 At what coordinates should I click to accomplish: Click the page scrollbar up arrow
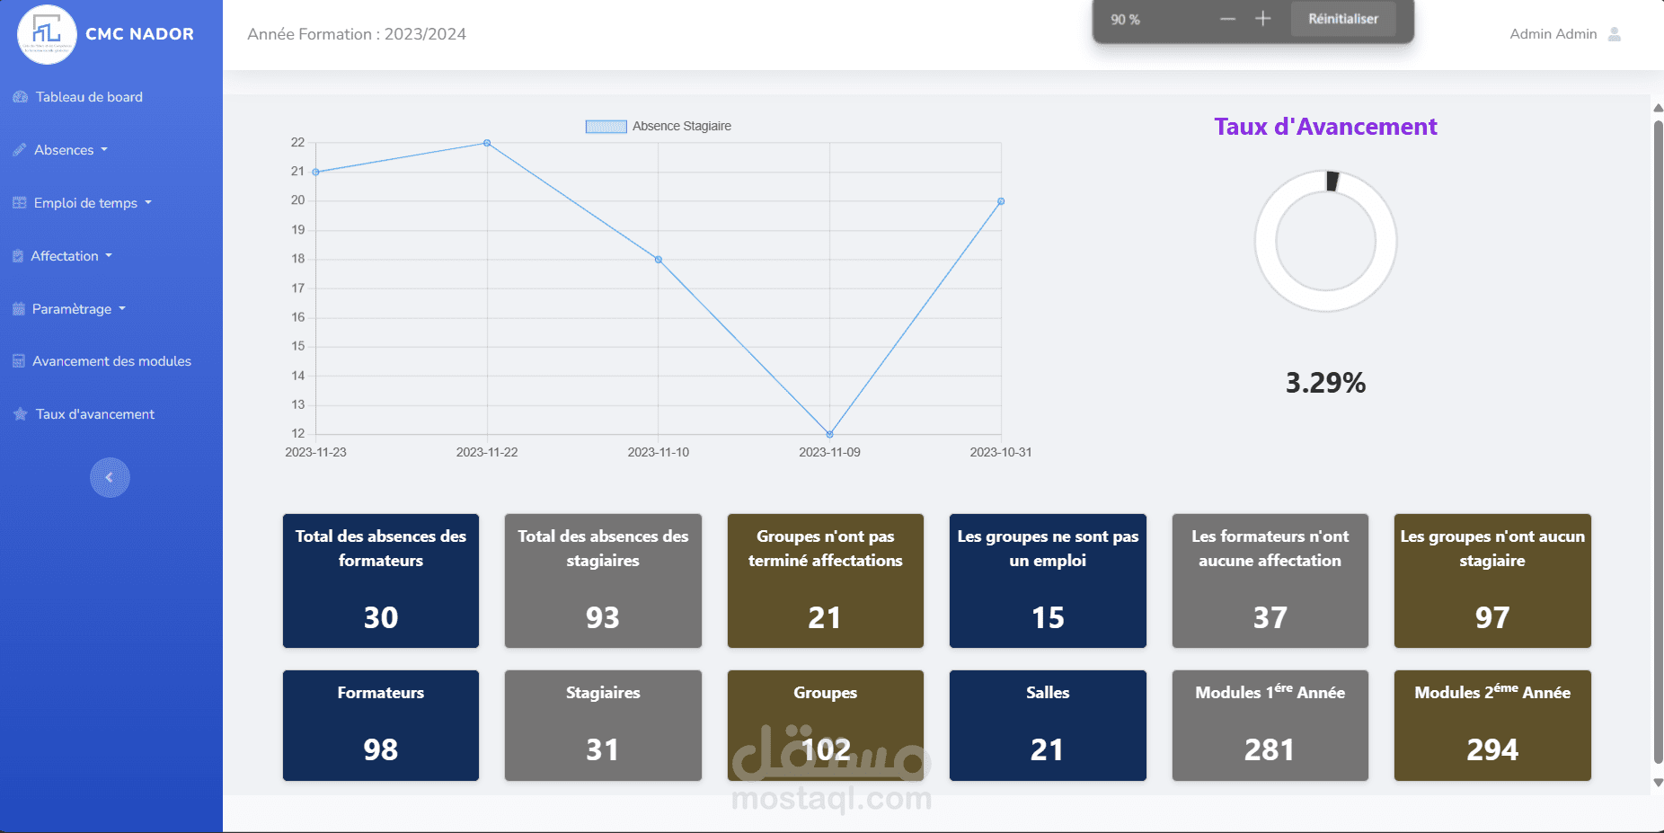coord(1658,108)
